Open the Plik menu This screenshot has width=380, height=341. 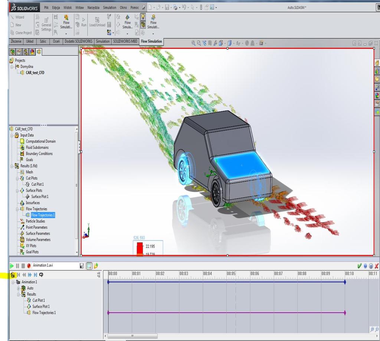tap(46, 7)
